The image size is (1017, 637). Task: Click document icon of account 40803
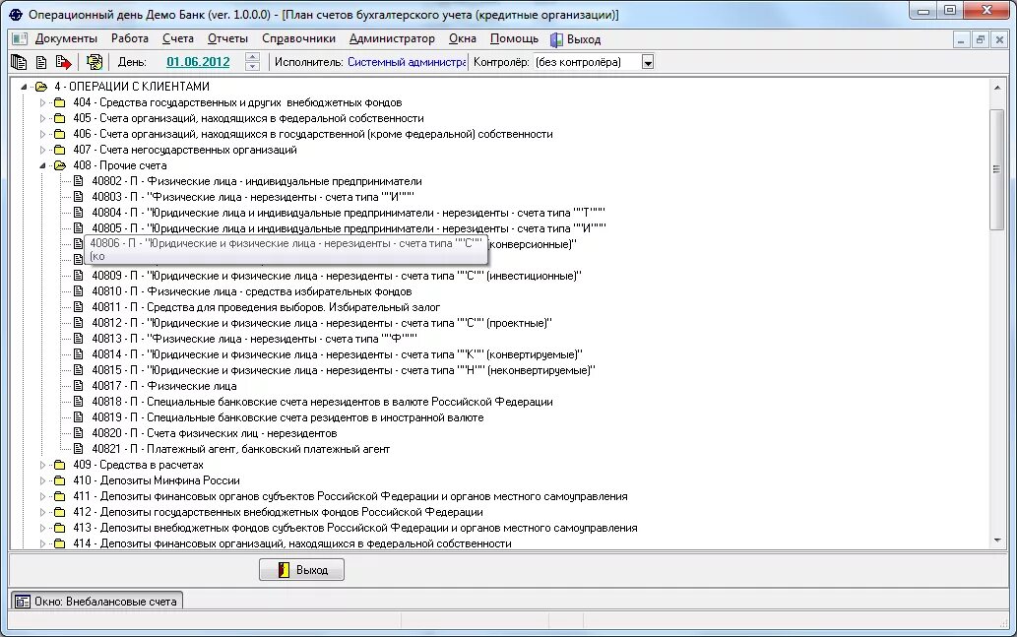point(79,197)
